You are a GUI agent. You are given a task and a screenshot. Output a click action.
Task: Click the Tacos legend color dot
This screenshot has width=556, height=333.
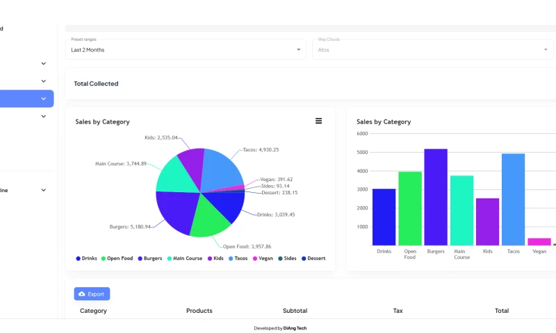click(x=231, y=259)
